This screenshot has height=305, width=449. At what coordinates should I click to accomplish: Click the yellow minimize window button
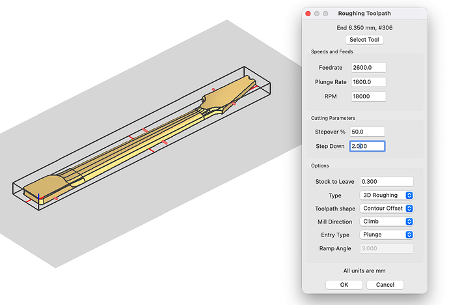[x=318, y=13]
